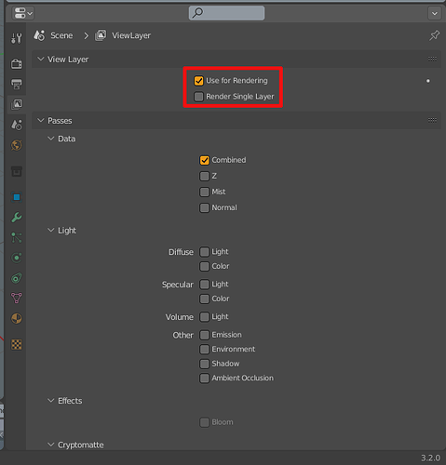
Task: Open the Physics properties tab
Action: pos(17,258)
